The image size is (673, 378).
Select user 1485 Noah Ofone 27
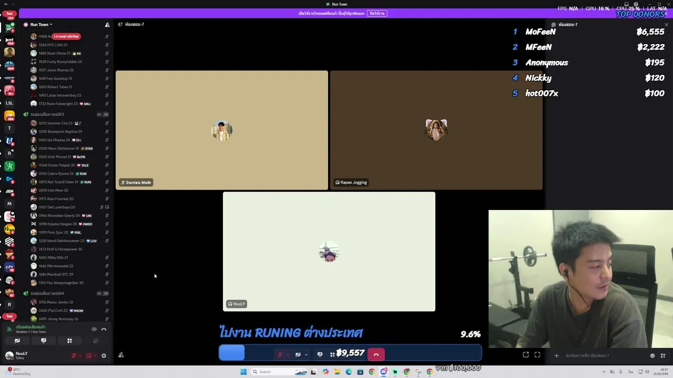point(69,53)
